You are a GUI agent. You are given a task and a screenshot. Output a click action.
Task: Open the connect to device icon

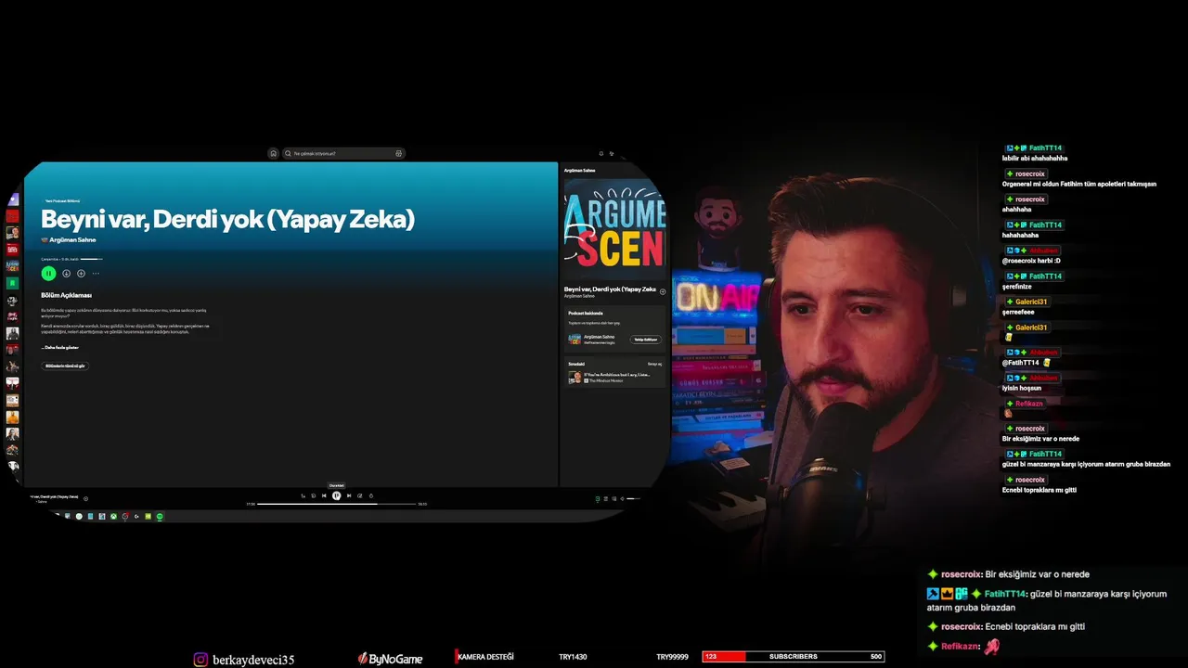pos(613,498)
